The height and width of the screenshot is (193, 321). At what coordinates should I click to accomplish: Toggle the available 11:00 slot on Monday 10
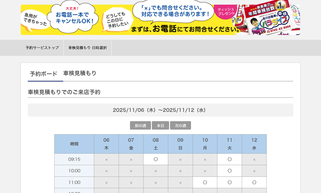205,182
